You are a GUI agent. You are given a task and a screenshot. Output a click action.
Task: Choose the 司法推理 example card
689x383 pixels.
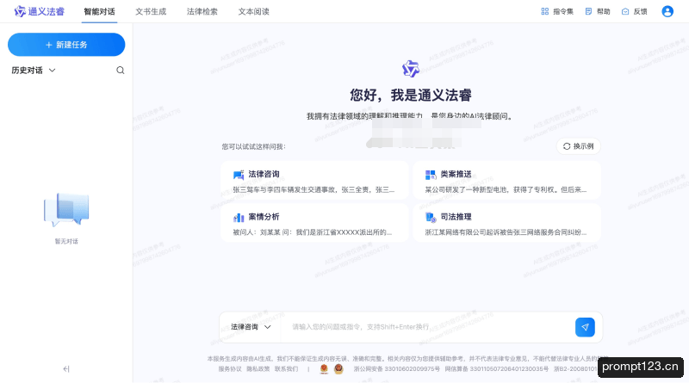tap(506, 223)
